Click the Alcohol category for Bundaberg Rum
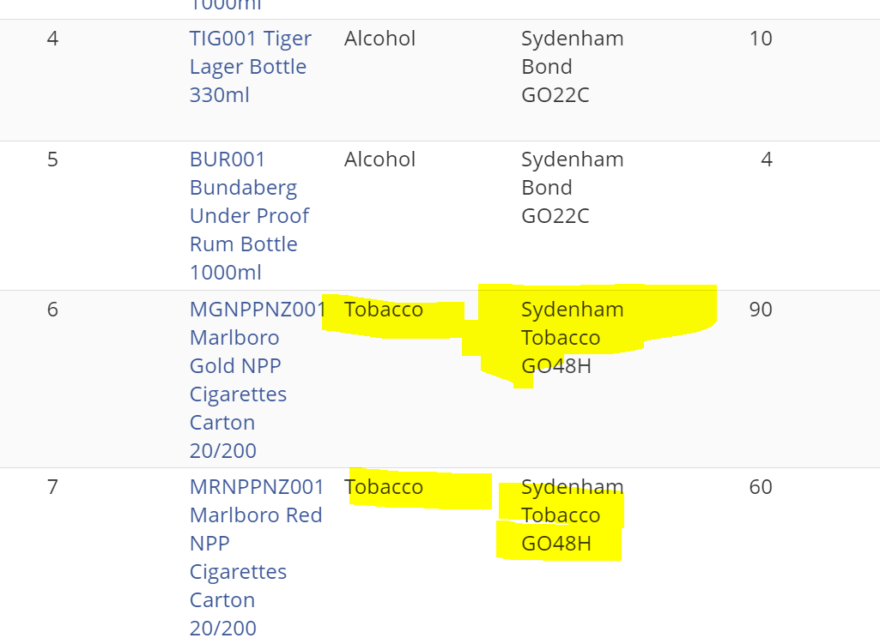The height and width of the screenshot is (644, 880). point(380,159)
